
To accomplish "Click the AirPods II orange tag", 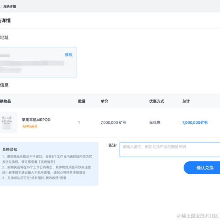I will click(x=30, y=126).
